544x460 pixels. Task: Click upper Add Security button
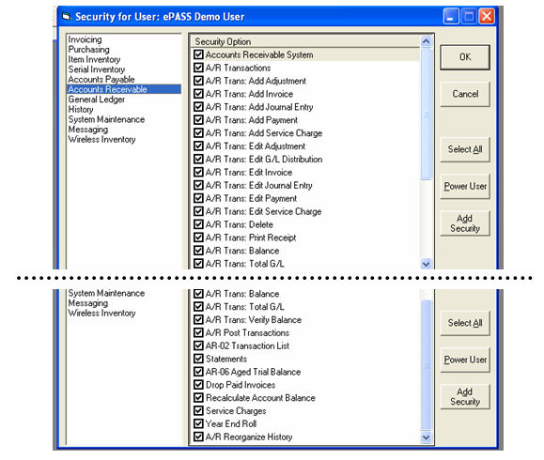pyautogui.click(x=465, y=223)
